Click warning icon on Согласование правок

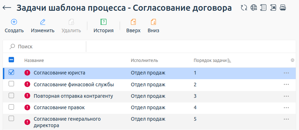[27, 107]
